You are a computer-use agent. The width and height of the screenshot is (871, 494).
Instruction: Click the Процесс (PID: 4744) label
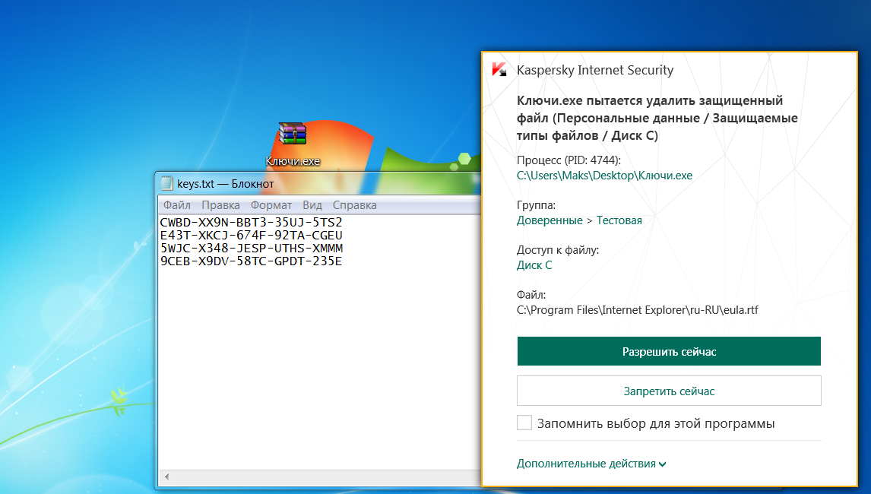coord(569,160)
